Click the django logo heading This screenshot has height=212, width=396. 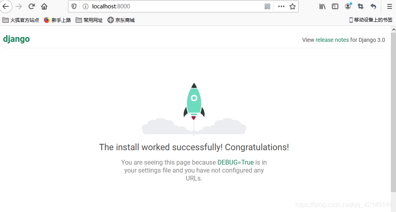pyautogui.click(x=16, y=39)
